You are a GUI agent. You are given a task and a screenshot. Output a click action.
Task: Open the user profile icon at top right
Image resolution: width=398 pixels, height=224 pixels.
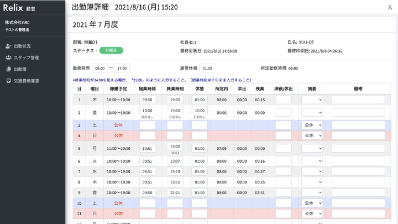click(390, 7)
